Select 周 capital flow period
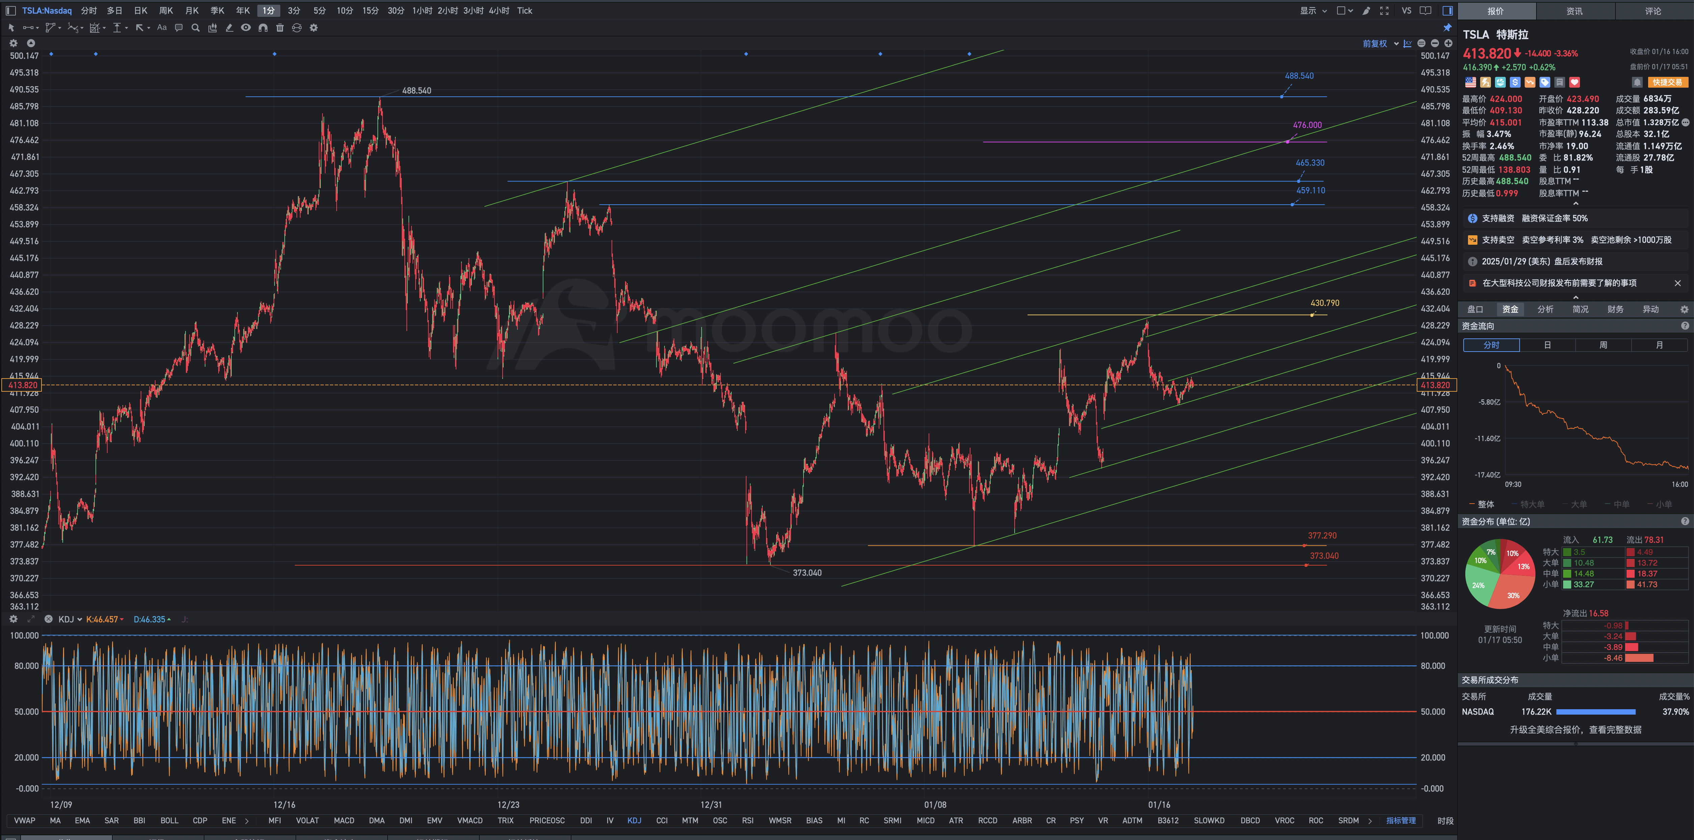The height and width of the screenshot is (840, 1694). (1603, 345)
